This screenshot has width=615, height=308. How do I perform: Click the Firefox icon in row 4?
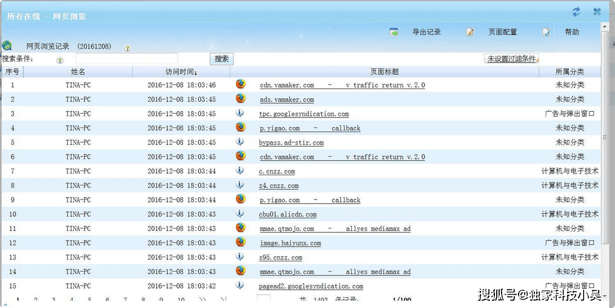click(240, 127)
